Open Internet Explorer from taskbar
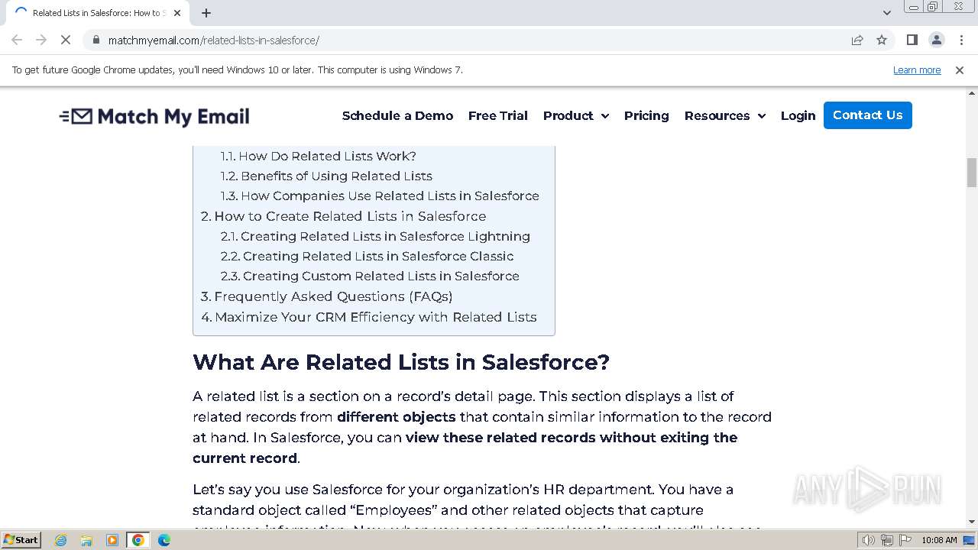The image size is (978, 550). (61, 540)
